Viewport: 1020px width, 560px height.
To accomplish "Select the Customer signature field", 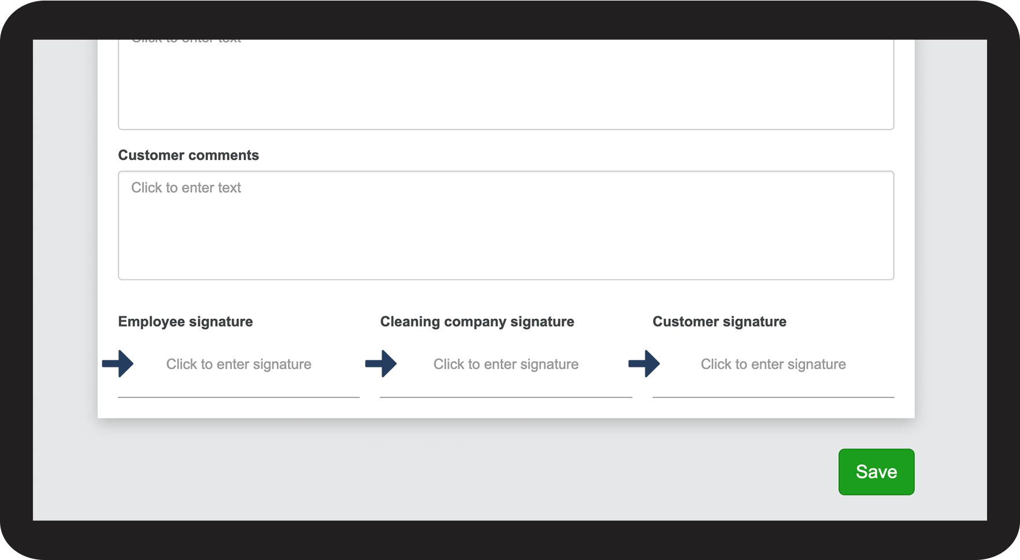I will [773, 364].
